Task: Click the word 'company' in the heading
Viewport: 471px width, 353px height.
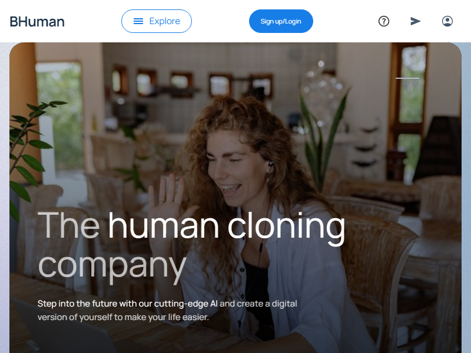Action: [x=112, y=267]
